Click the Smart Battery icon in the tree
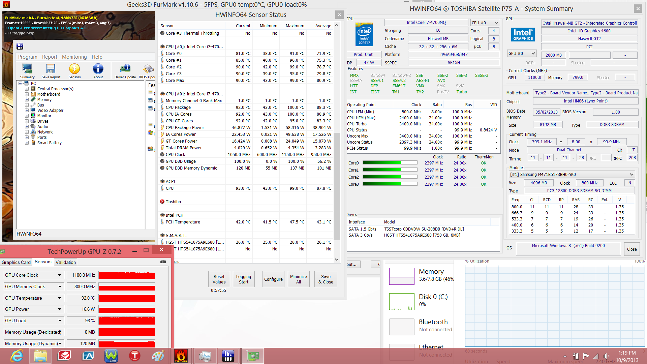Viewport: 647px width, 364px height. 33,143
